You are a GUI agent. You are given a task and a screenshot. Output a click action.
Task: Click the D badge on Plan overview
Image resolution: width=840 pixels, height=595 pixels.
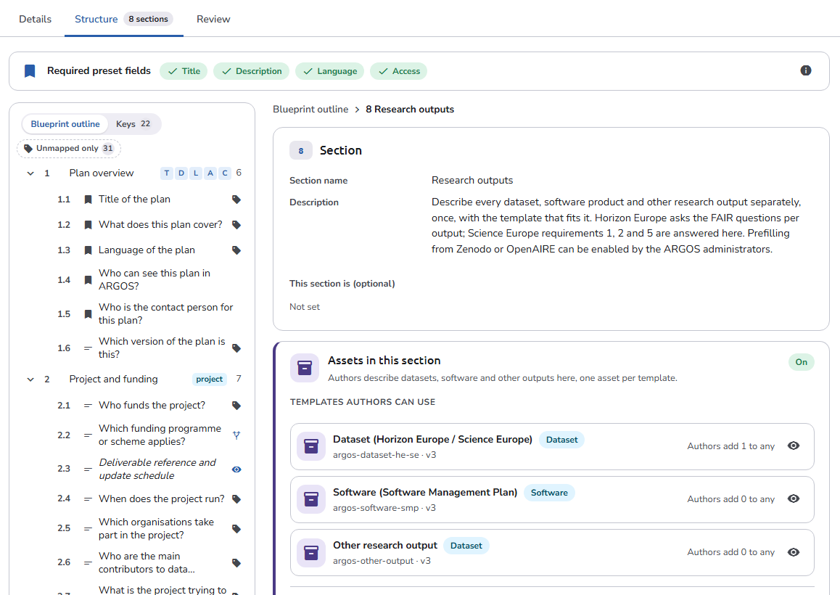(x=181, y=173)
